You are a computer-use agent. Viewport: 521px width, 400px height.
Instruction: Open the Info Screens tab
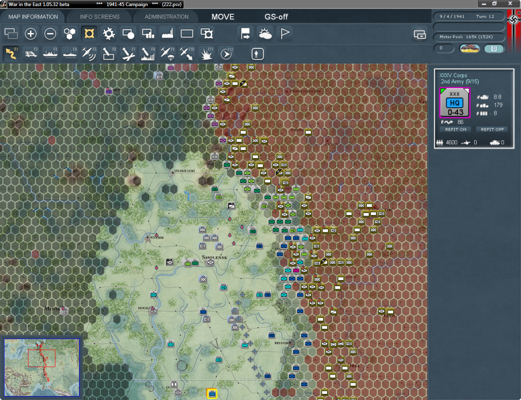[x=99, y=17]
